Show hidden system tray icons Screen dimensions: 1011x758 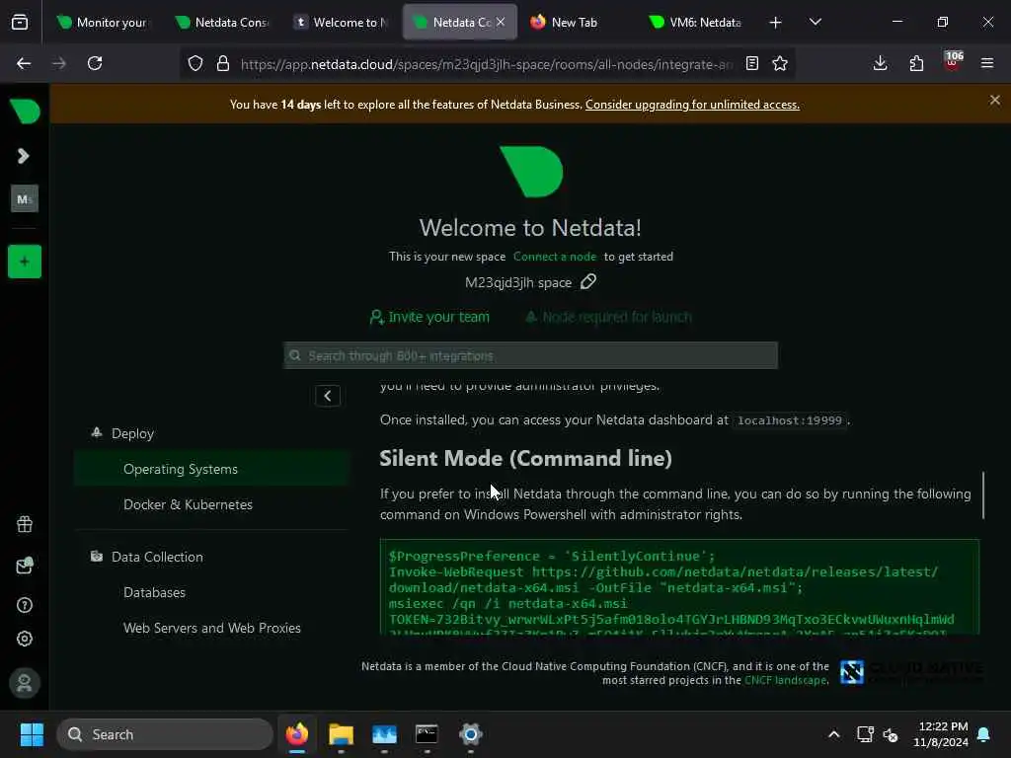point(833,734)
